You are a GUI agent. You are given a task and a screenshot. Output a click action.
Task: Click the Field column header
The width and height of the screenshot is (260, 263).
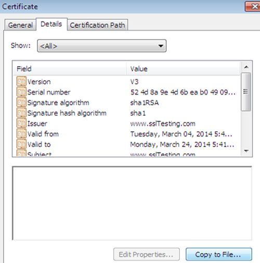tap(70, 69)
